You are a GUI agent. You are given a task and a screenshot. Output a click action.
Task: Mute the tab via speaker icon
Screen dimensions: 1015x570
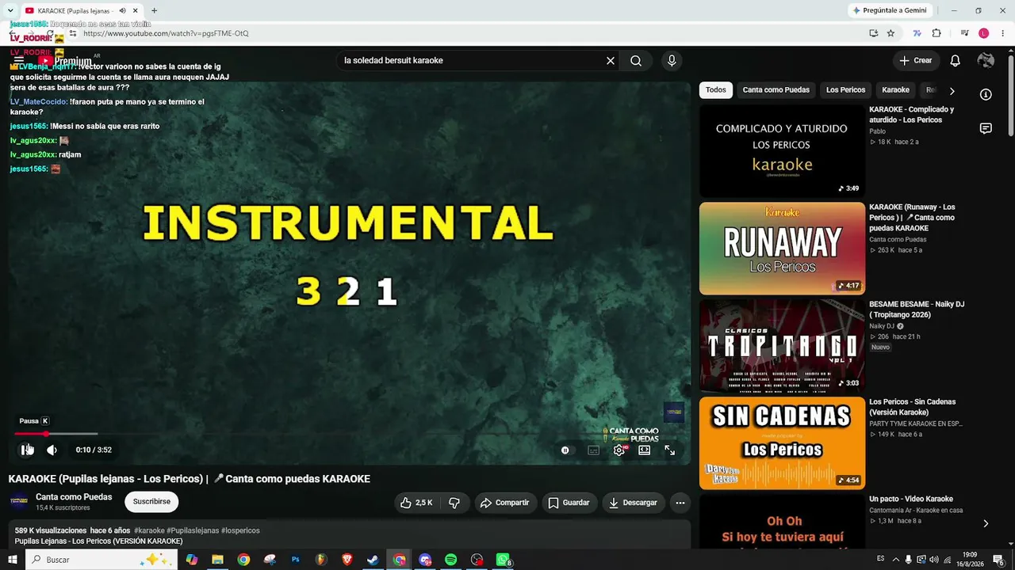(x=122, y=10)
